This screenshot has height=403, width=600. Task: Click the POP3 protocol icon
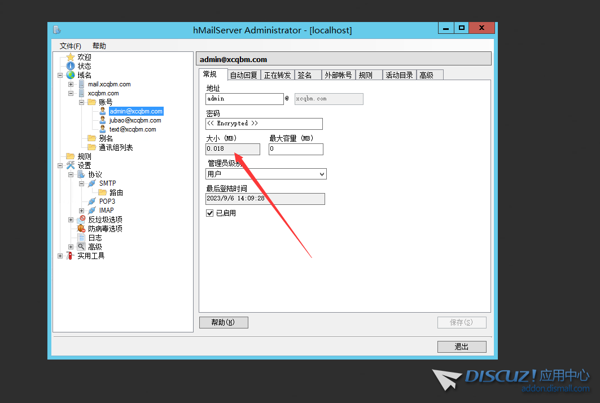tap(92, 201)
